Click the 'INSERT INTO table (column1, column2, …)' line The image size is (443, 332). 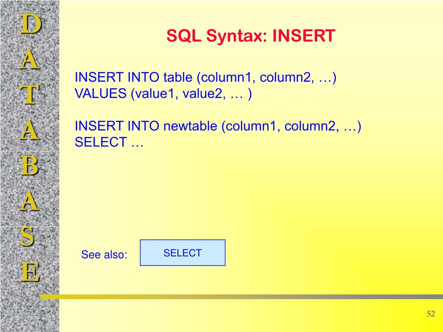(x=205, y=77)
